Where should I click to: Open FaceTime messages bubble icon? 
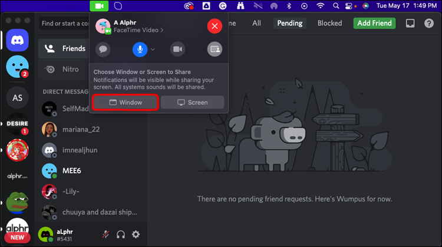click(103, 50)
